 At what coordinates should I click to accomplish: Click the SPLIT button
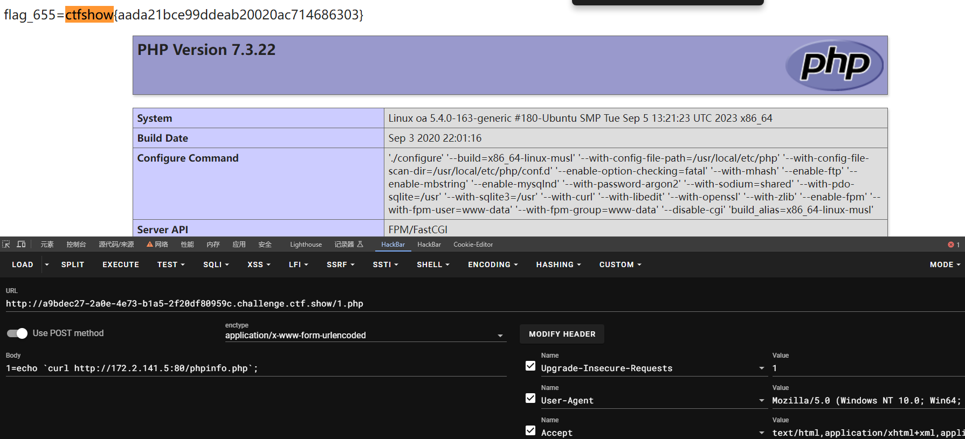click(x=73, y=264)
